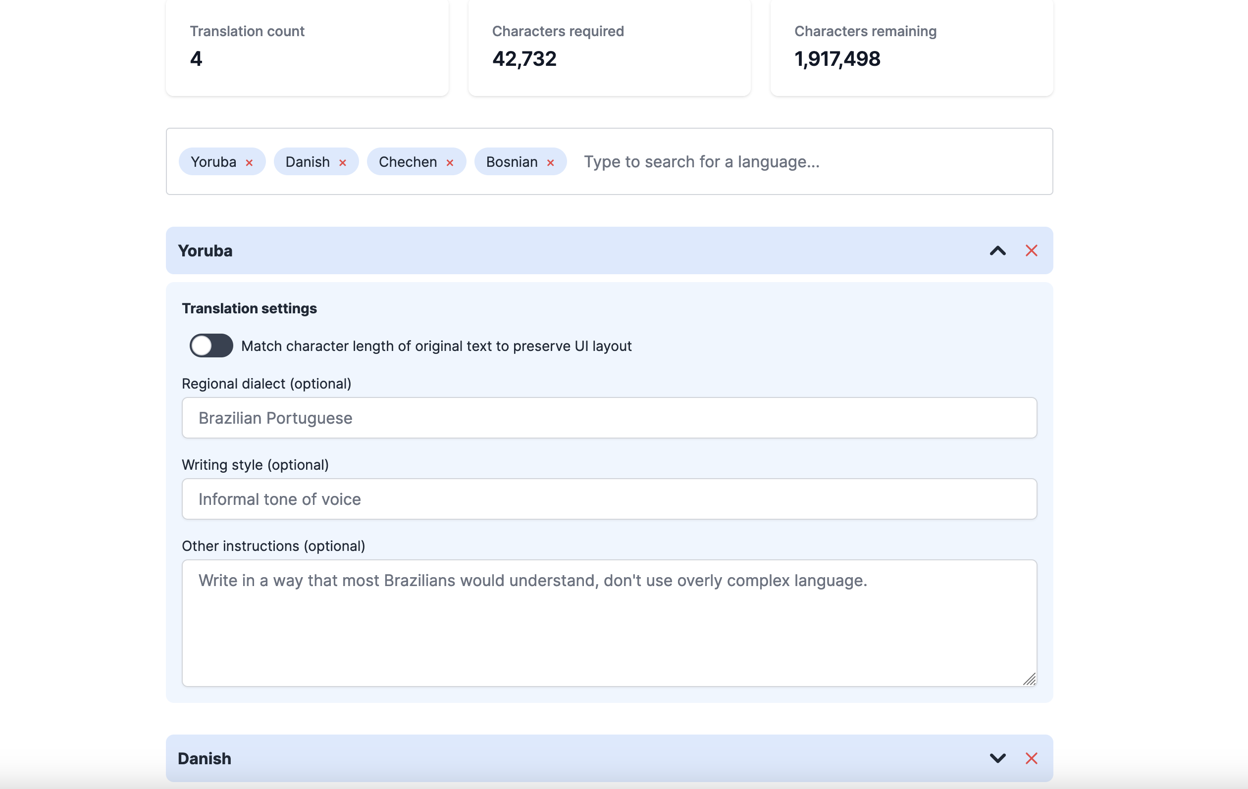Delete the Yoruba section with red X
Viewport: 1248px width, 789px height.
(1031, 251)
